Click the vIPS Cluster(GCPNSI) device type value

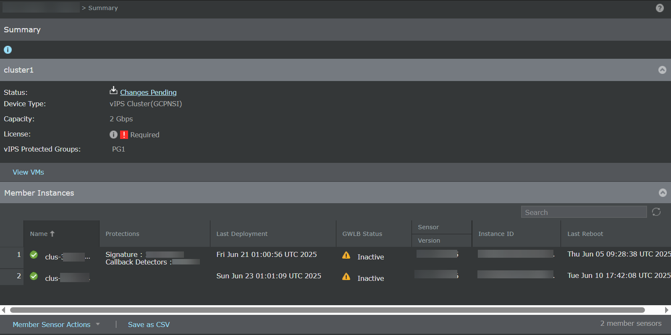146,104
